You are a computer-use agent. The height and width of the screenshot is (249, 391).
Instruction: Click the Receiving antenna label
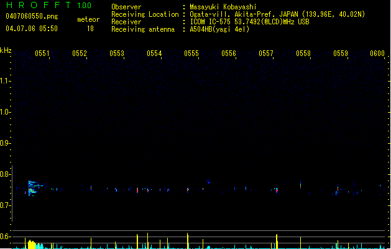143,29
